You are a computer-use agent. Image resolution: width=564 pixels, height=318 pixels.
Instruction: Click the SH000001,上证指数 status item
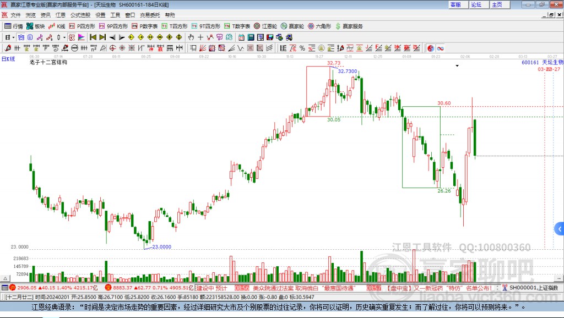pos(530,288)
